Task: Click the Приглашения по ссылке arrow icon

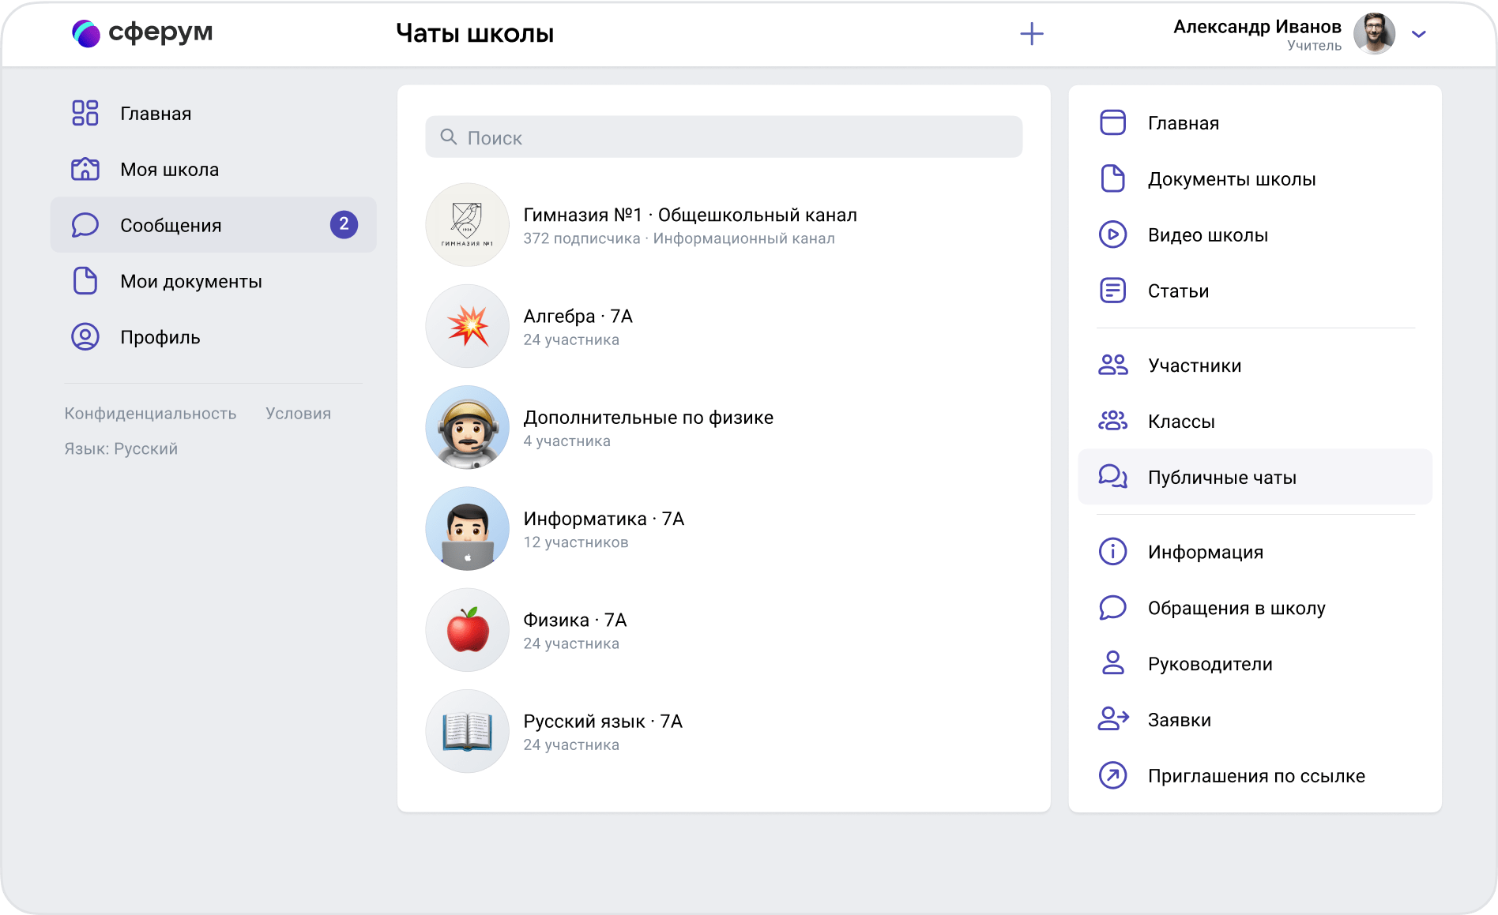Action: (1112, 776)
